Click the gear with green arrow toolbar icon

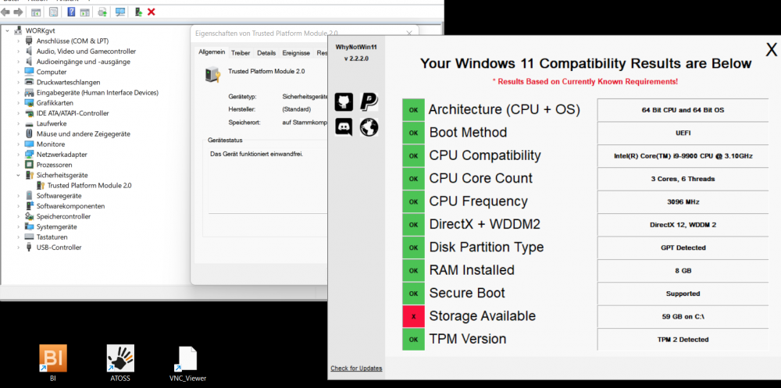[x=102, y=12]
